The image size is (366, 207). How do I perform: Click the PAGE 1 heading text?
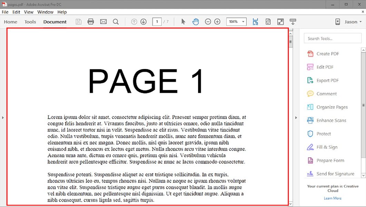point(146,81)
